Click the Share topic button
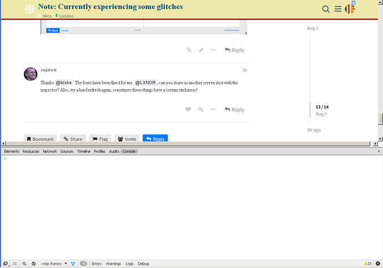Screen dimensions: 383x268 [x=73, y=138]
